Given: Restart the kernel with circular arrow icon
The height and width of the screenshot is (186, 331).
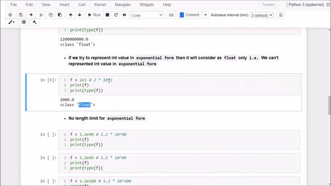Looking at the screenshot, I should pyautogui.click(x=116, y=15).
